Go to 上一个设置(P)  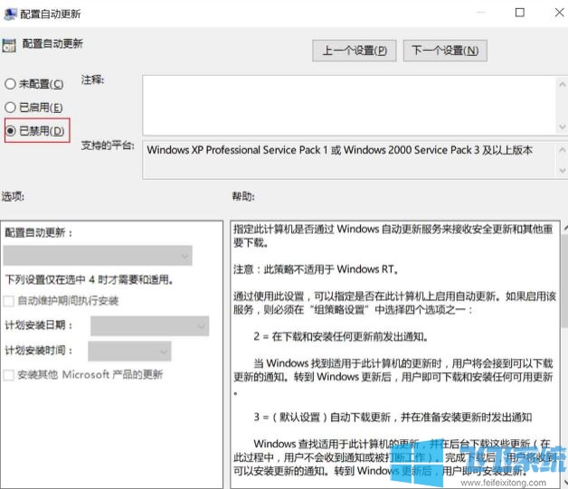click(x=354, y=51)
